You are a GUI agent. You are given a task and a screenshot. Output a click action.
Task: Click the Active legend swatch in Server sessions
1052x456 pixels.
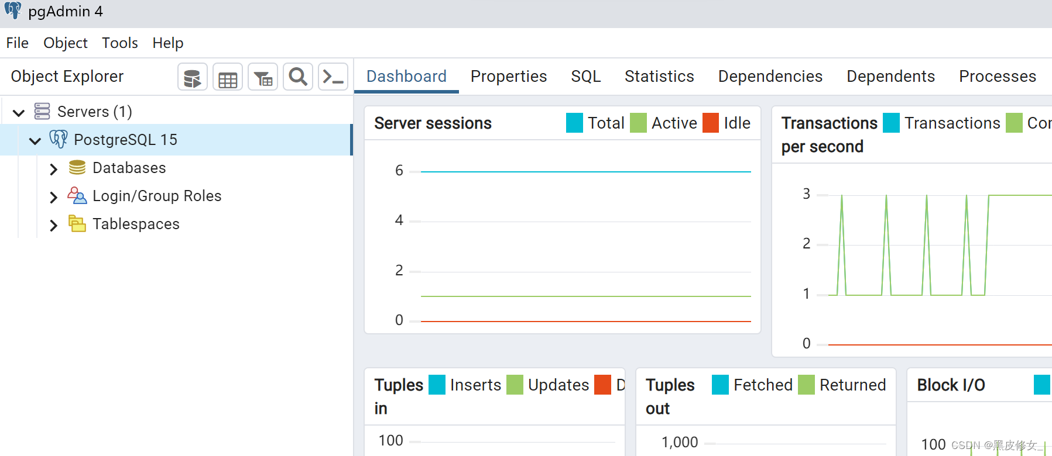638,123
